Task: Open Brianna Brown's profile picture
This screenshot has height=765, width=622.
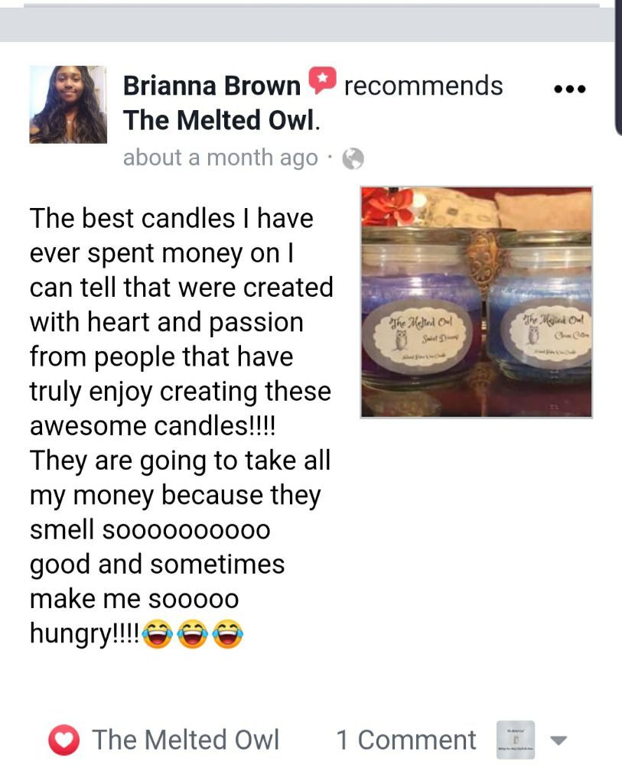Action: (x=68, y=104)
